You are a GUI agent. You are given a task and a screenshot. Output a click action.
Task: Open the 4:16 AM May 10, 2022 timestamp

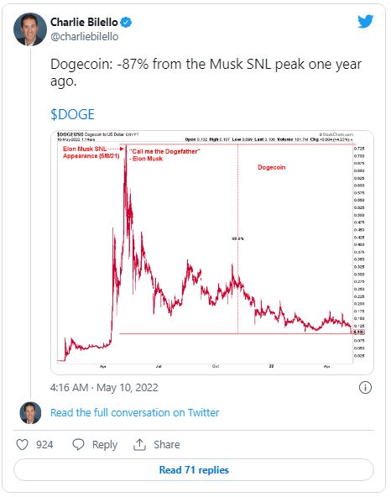pyautogui.click(x=104, y=387)
